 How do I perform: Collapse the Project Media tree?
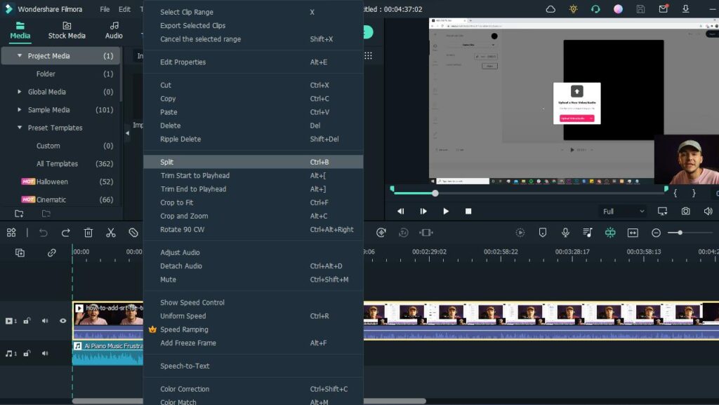coord(20,56)
